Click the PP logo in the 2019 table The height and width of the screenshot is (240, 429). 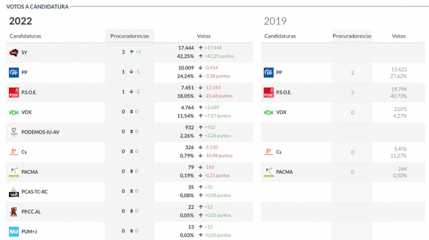[268, 72]
